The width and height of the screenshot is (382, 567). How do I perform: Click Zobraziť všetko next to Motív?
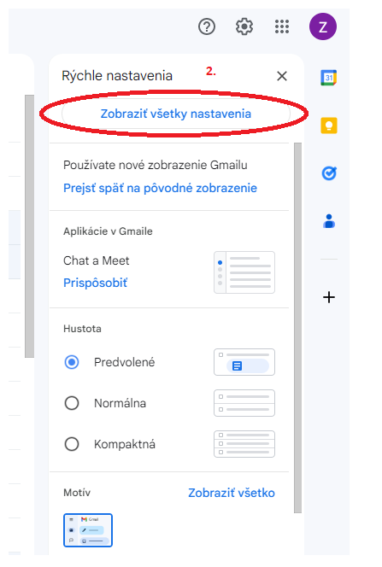tap(232, 493)
